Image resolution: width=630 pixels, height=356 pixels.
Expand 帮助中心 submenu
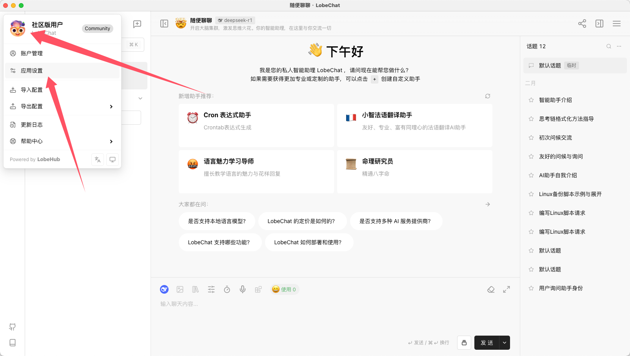coord(62,141)
